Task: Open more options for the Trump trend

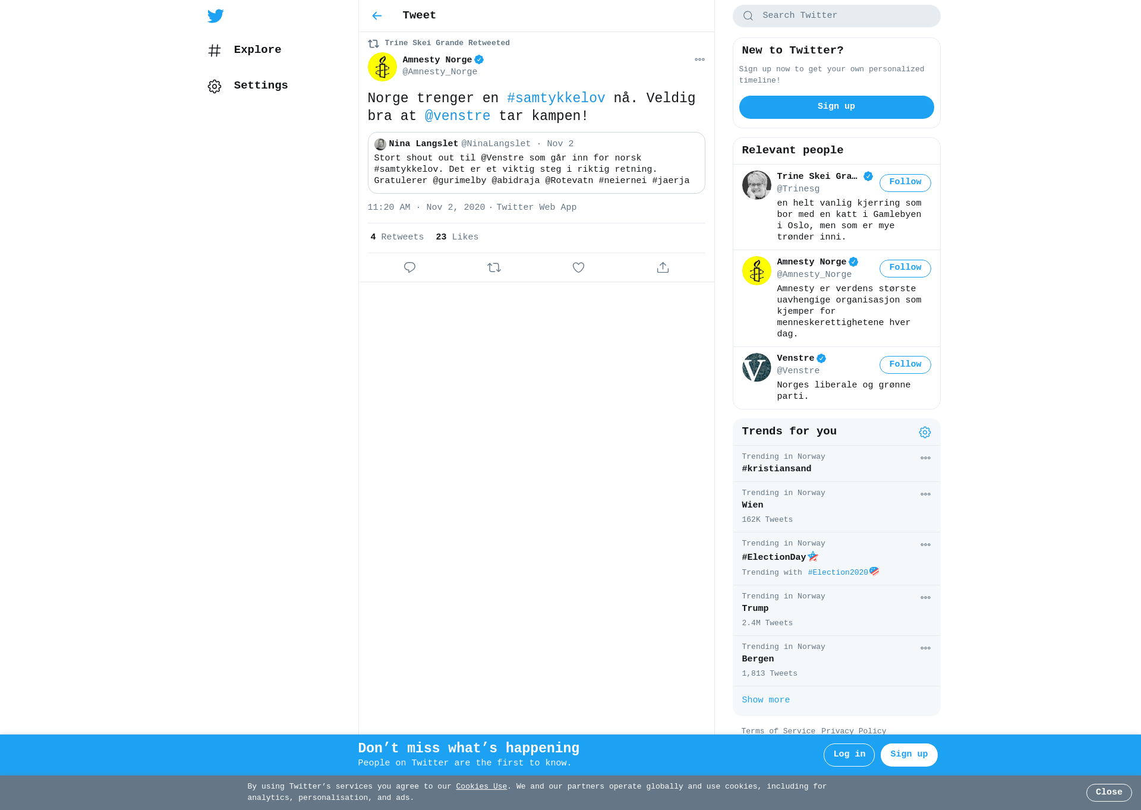Action: click(925, 598)
